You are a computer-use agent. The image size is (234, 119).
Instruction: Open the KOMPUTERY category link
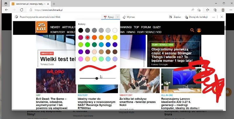[58, 32]
